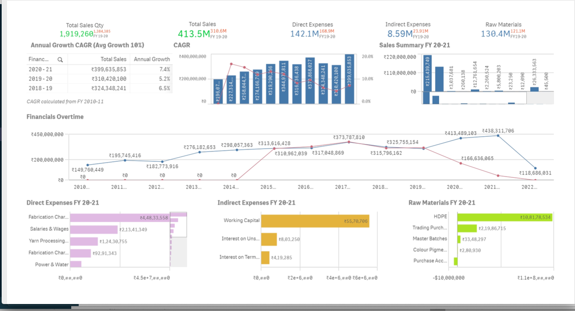
Task: Select the Yarn Processing... bar
Action: pos(84,241)
